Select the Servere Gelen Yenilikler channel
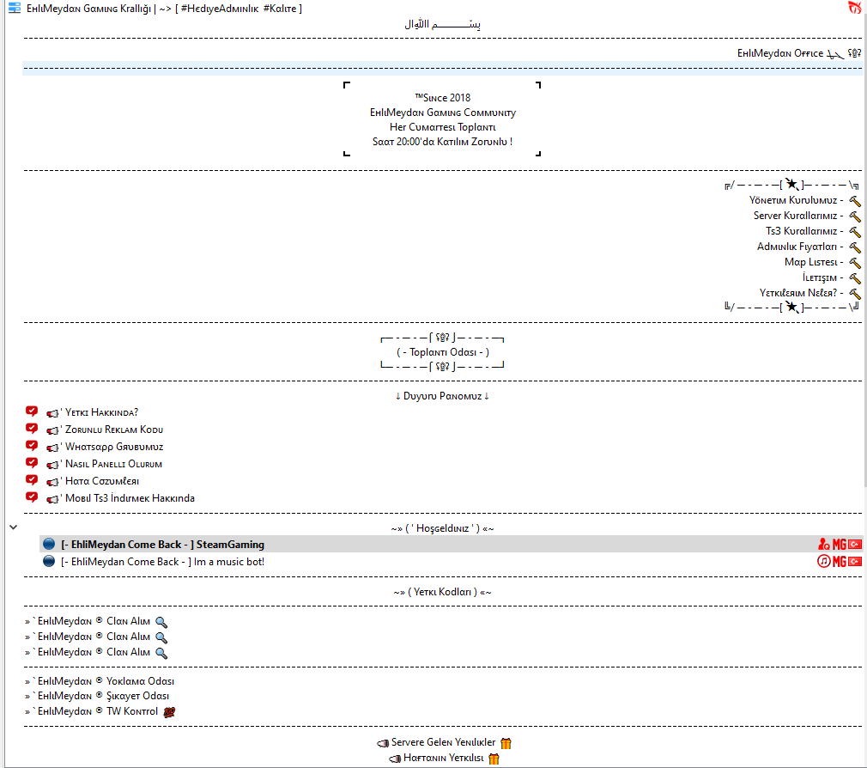Screen dimensions: 867x768 pyautogui.click(x=444, y=742)
